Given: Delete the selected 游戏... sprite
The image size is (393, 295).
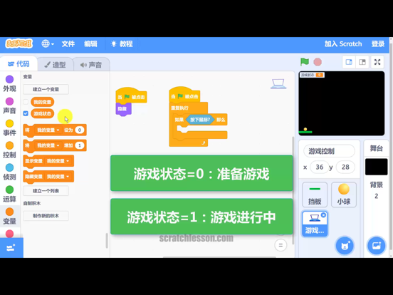Looking at the screenshot, I should click(x=323, y=215).
